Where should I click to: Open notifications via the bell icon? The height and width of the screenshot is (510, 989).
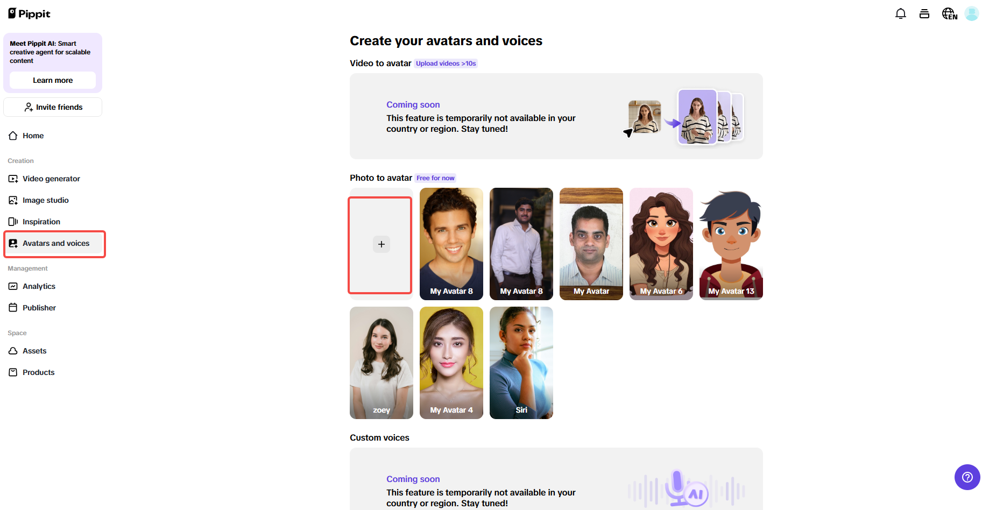click(x=900, y=13)
